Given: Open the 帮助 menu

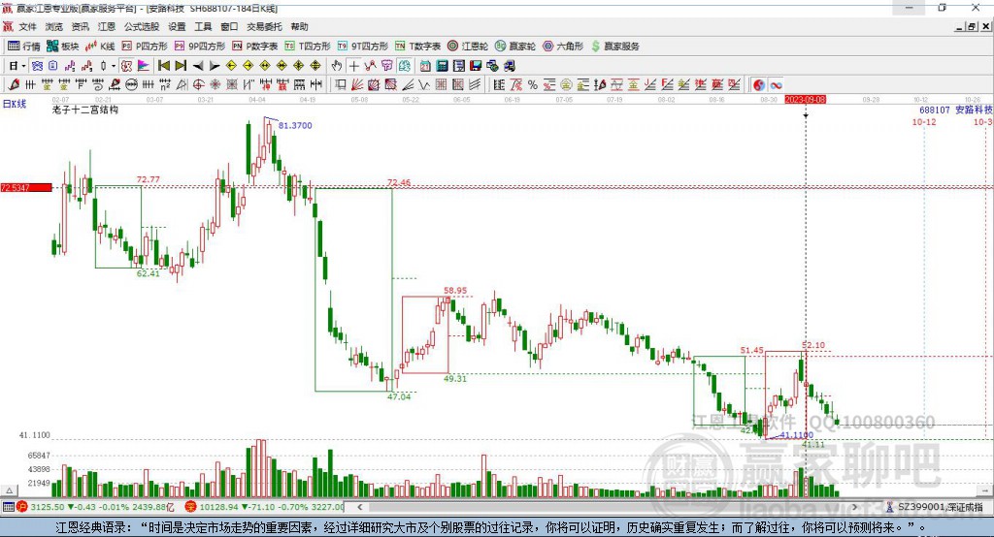Looking at the screenshot, I should tap(299, 26).
